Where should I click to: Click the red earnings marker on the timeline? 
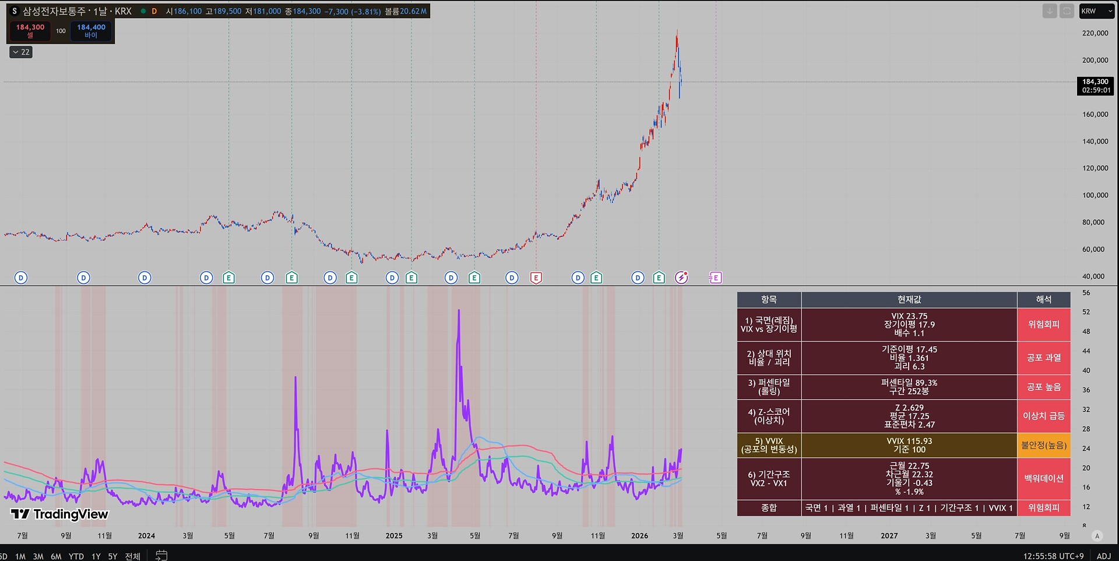pyautogui.click(x=536, y=278)
